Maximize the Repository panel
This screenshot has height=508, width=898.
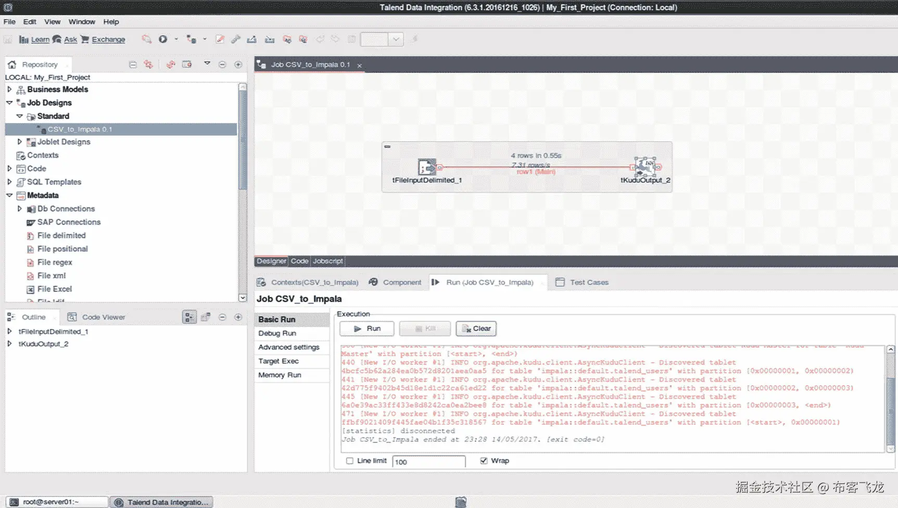point(238,65)
